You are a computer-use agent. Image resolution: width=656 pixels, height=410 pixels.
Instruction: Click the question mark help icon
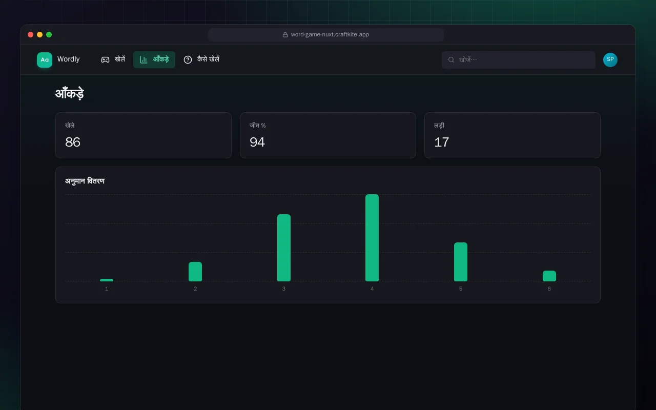tap(188, 60)
